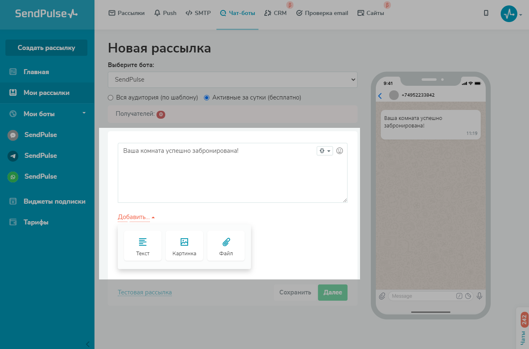529x349 pixels.
Task: Toggle the Добавить... dropdown link
Action: pyautogui.click(x=136, y=217)
